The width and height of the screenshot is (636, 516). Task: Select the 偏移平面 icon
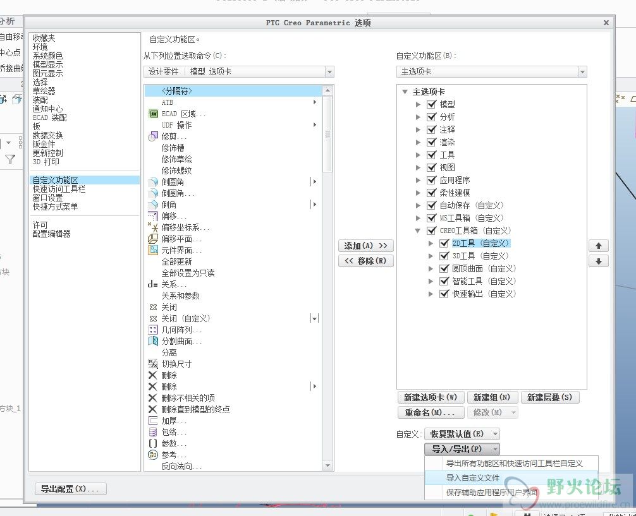pyautogui.click(x=153, y=239)
